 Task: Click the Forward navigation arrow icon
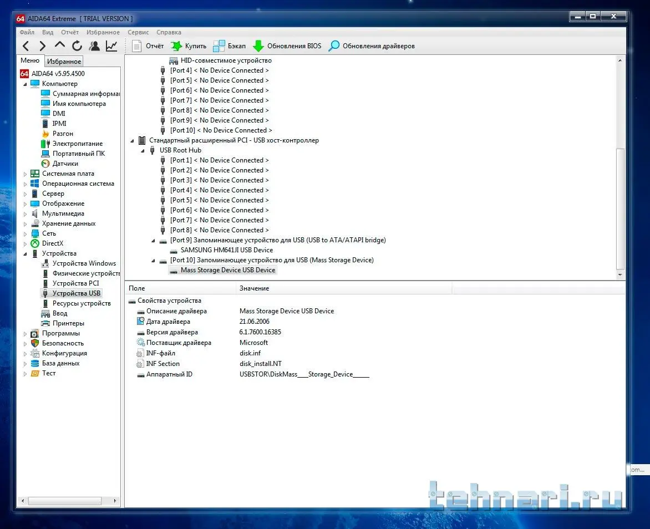(42, 46)
